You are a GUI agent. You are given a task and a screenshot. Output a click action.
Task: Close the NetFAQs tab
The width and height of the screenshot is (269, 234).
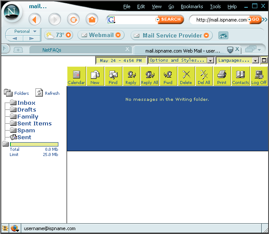(127, 49)
